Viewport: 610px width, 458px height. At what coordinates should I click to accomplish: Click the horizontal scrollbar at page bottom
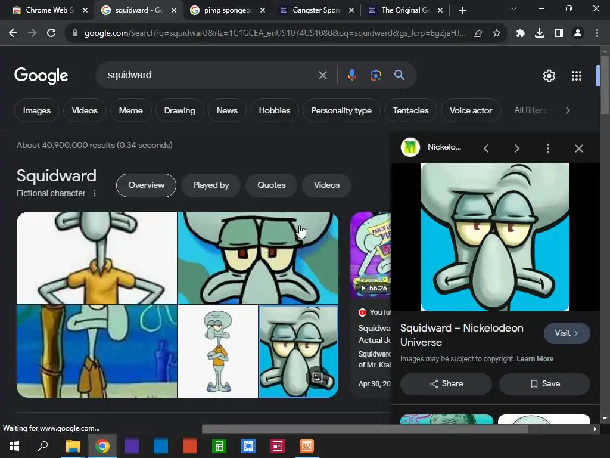[x=365, y=429]
